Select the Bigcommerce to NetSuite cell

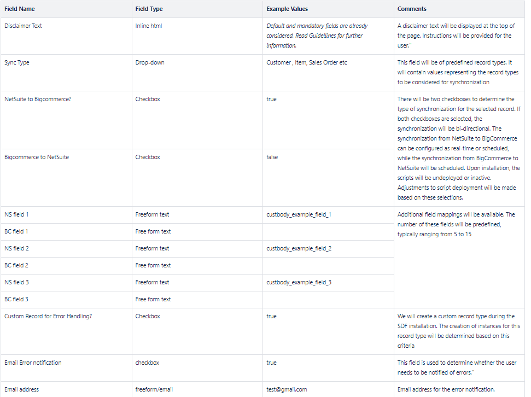(37, 157)
